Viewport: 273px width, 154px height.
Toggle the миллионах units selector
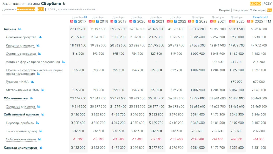tap(26, 9)
